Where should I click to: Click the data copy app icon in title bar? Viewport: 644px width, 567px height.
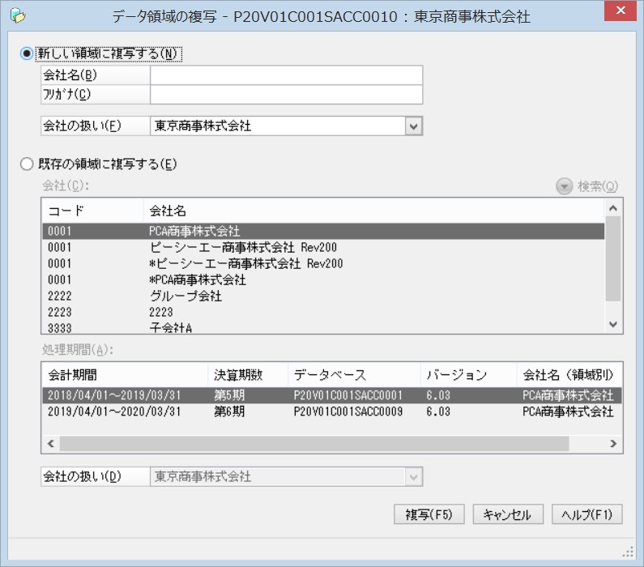coord(18,16)
